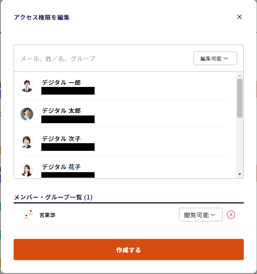Viewport: 257px width, 274px height.
Task: Click the user list scrollbar thumb
Action: [240, 98]
